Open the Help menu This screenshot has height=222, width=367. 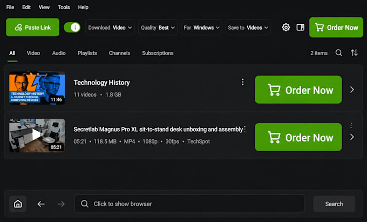[83, 7]
